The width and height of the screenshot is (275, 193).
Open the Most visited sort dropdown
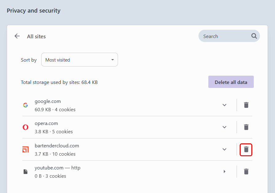(x=80, y=60)
